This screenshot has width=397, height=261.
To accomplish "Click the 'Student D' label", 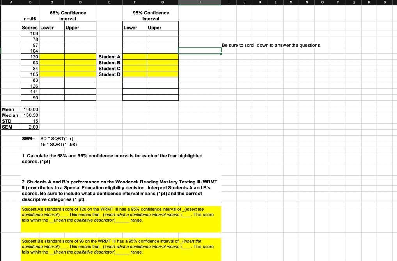I will pyautogui.click(x=109, y=74).
